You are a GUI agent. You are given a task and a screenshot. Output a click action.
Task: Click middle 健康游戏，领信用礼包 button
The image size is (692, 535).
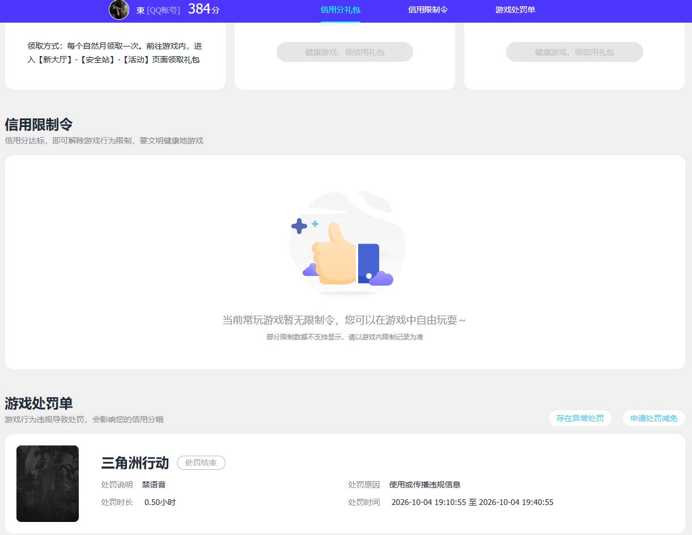345,52
